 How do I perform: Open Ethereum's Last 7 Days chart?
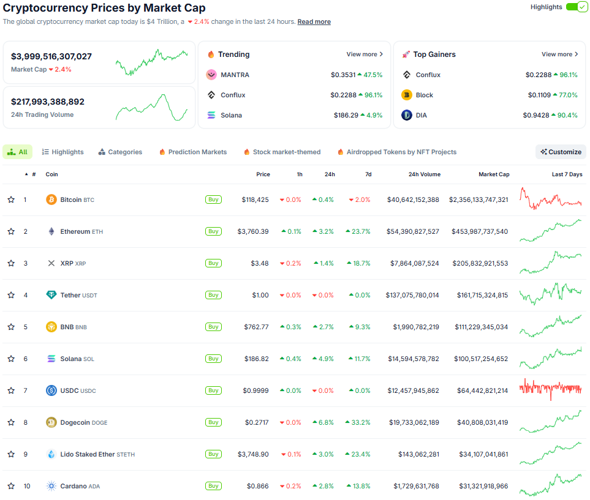(x=551, y=231)
